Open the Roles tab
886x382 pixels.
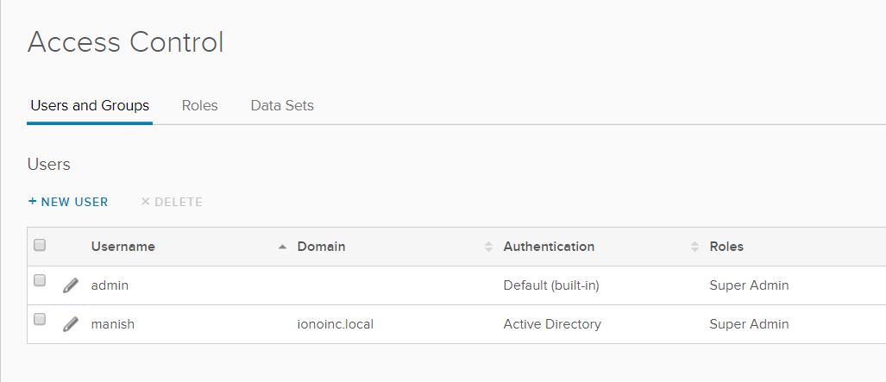pyautogui.click(x=199, y=106)
